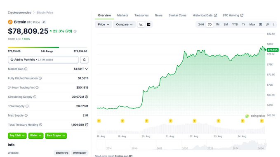
Task: Switch to the TradingView chart icon
Action: 148,24
